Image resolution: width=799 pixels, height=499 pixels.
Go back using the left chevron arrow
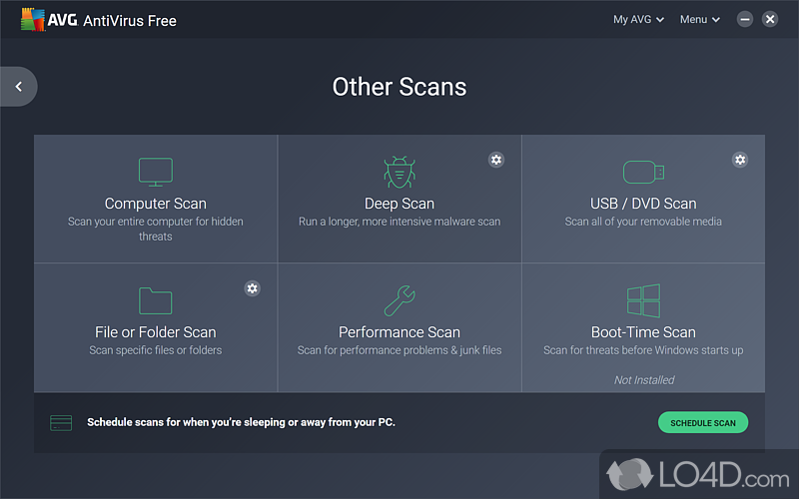(x=19, y=87)
